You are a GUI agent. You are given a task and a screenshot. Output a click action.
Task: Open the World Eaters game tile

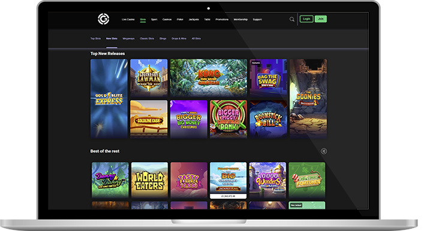pyautogui.click(x=149, y=180)
